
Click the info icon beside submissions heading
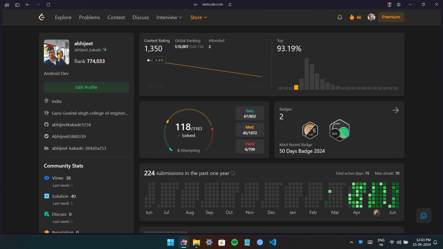tap(233, 173)
